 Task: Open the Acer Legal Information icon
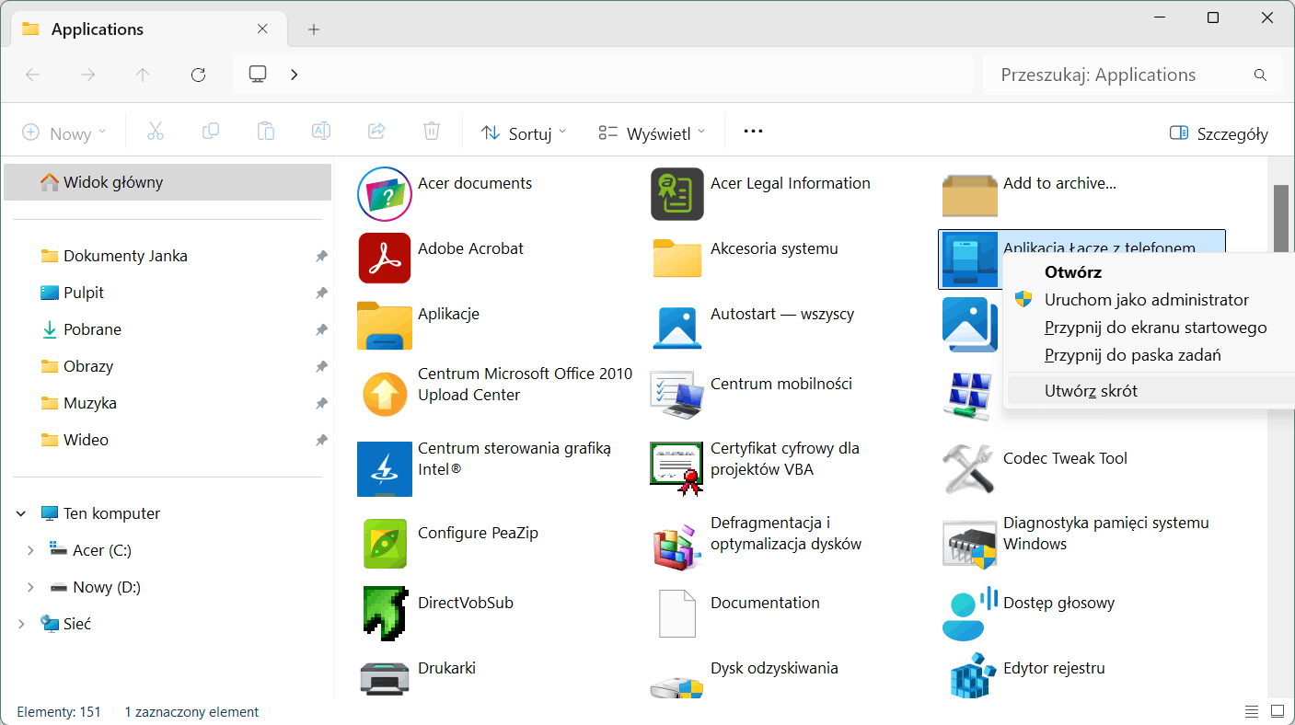[x=676, y=194]
